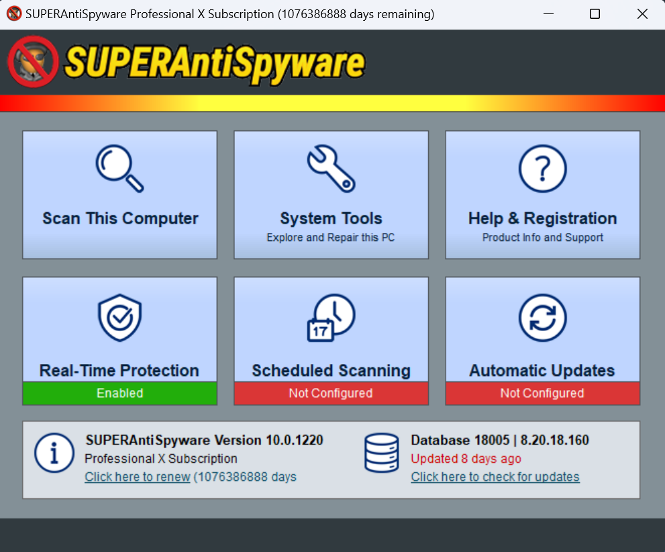Open the Help & Registration question mark icon
This screenshot has height=552, width=665.
point(542,169)
